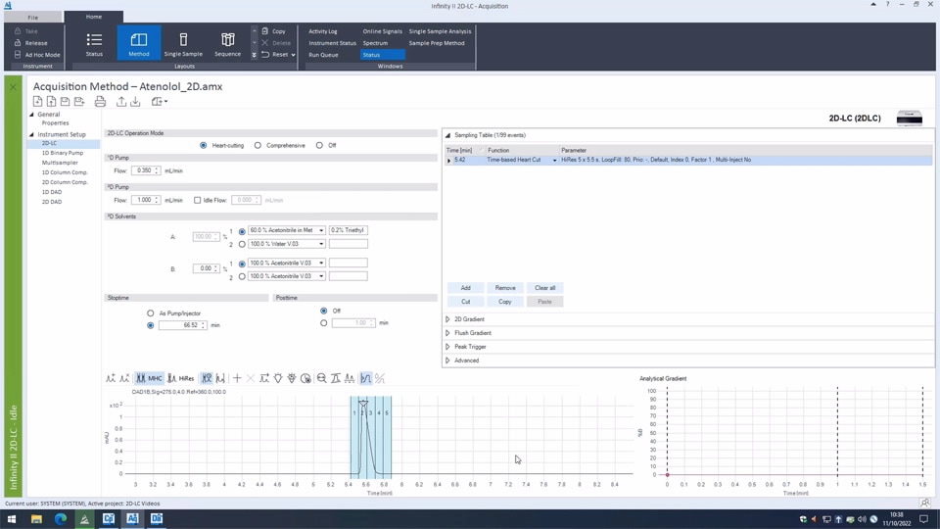Click the print method icon

(100, 102)
